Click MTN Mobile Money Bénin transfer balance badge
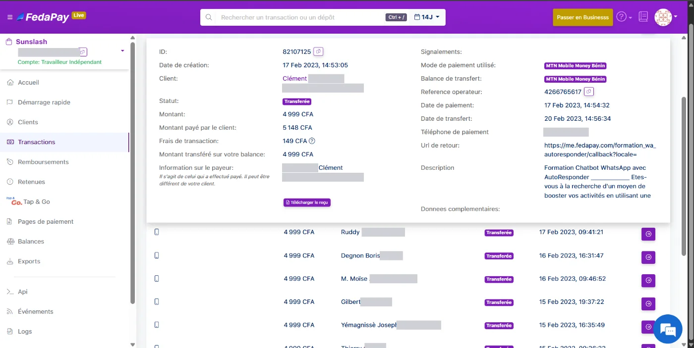Viewport: 694px width, 348px height. [x=576, y=79]
